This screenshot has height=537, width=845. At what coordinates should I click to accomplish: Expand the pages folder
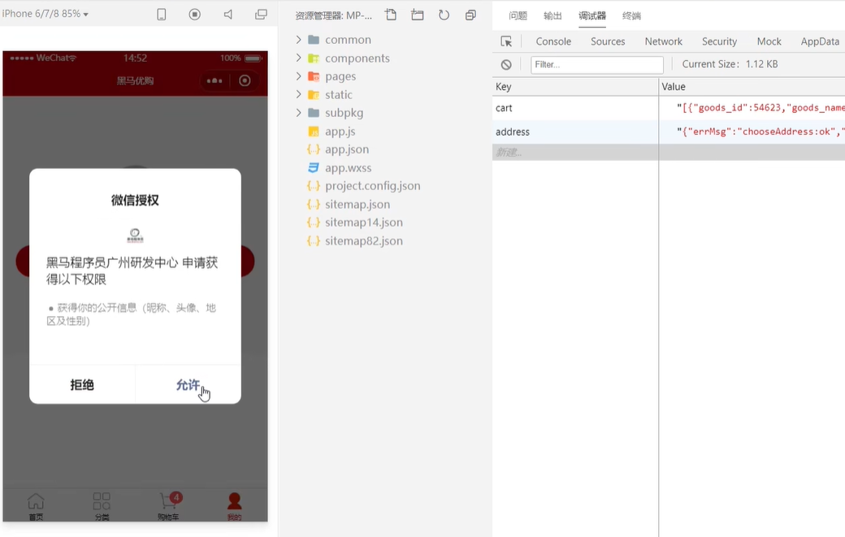(x=298, y=76)
